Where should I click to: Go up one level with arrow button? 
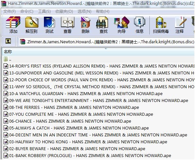pyautogui.click(x=8, y=41)
